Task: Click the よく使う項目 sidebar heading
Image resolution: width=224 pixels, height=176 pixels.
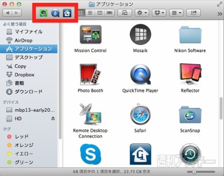Action: click(x=15, y=24)
